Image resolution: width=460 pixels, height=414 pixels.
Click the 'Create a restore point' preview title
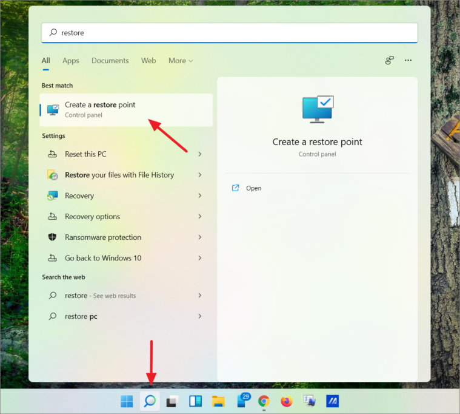(x=317, y=142)
